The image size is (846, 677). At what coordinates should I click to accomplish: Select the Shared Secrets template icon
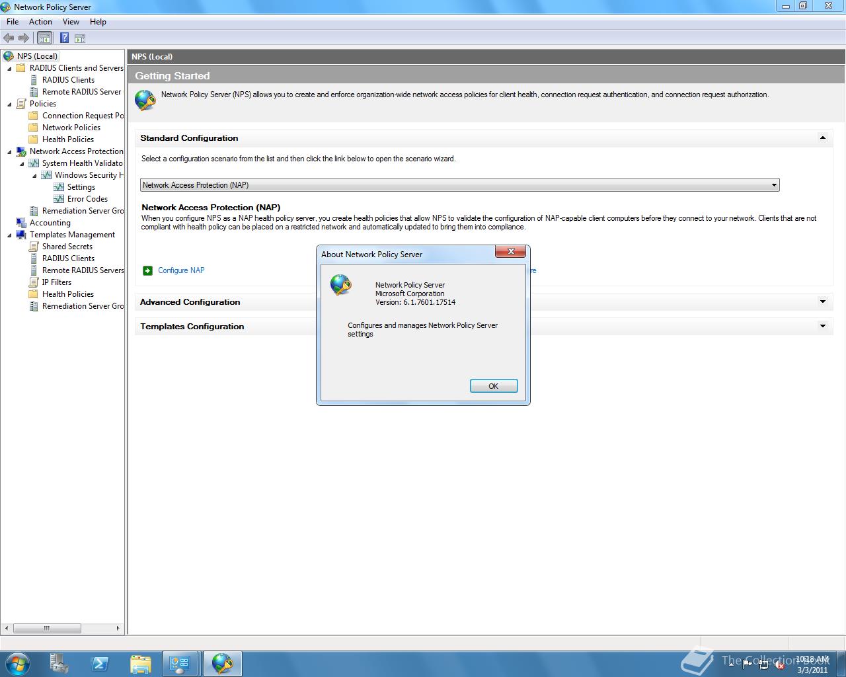pos(34,247)
